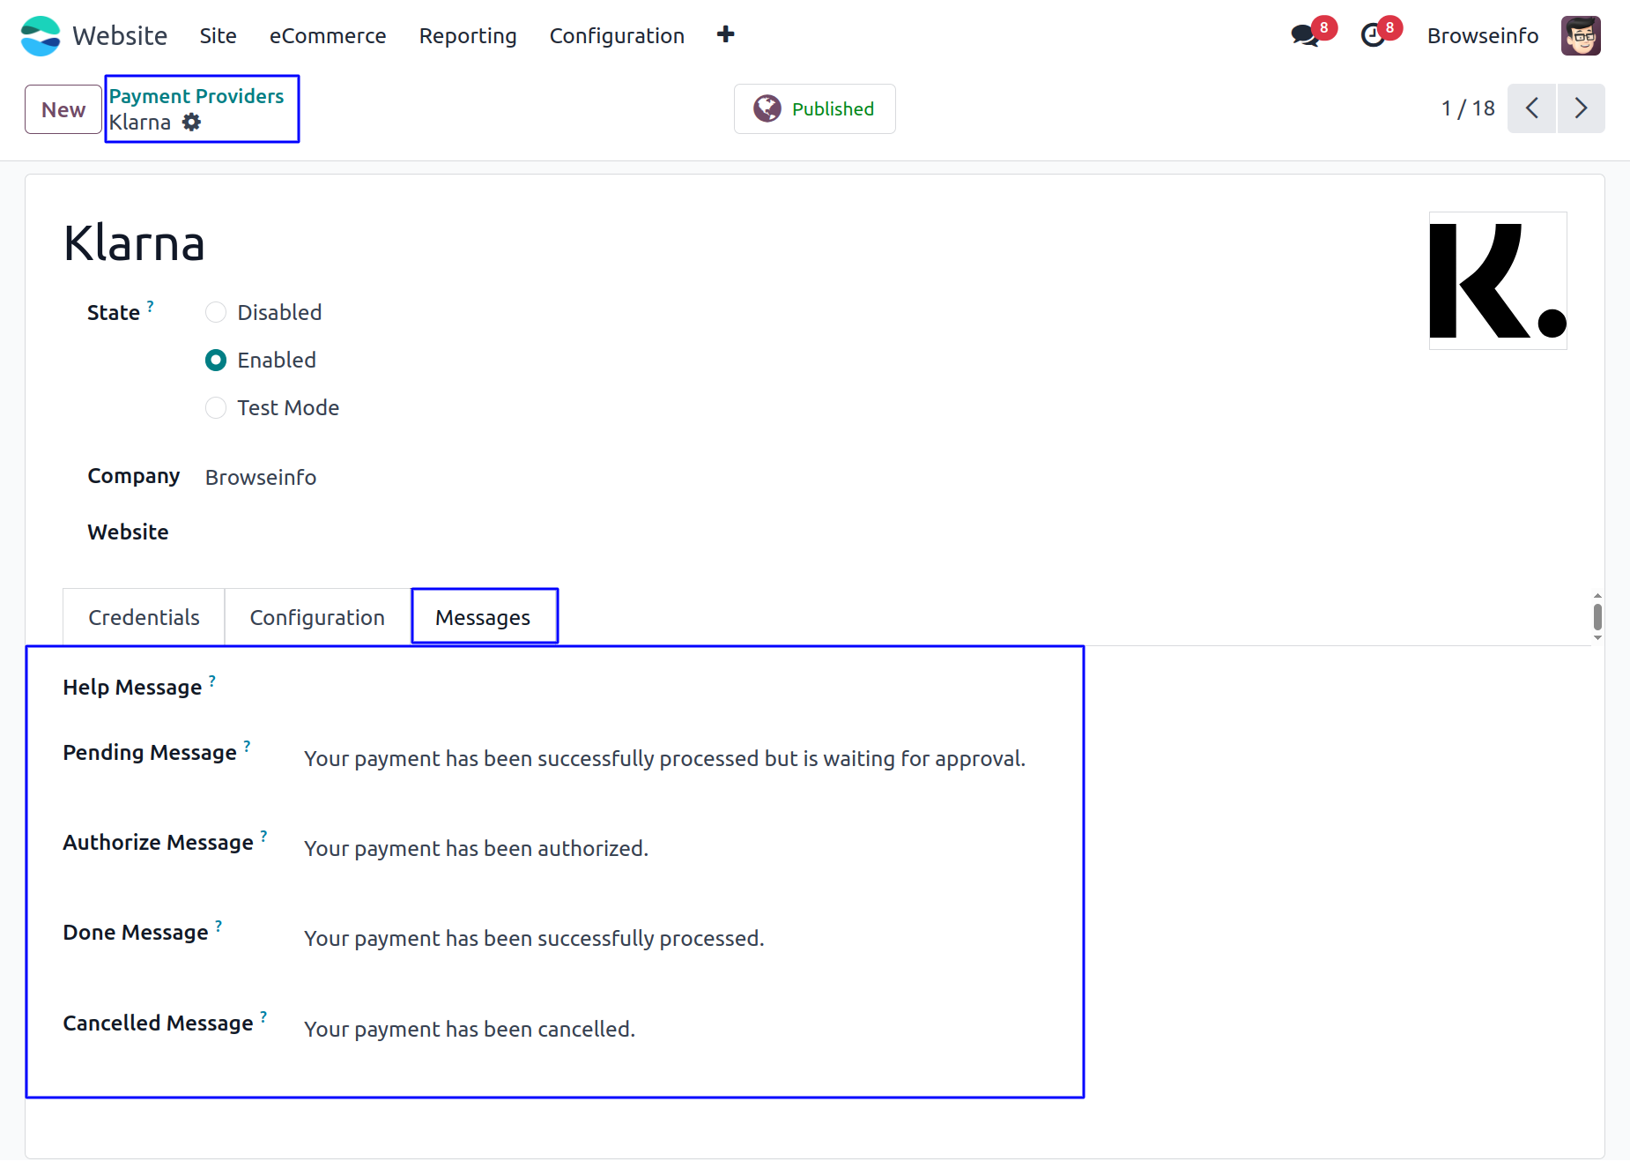Image resolution: width=1630 pixels, height=1161 pixels.
Task: Click the globe icon in Published button
Action: click(x=767, y=108)
